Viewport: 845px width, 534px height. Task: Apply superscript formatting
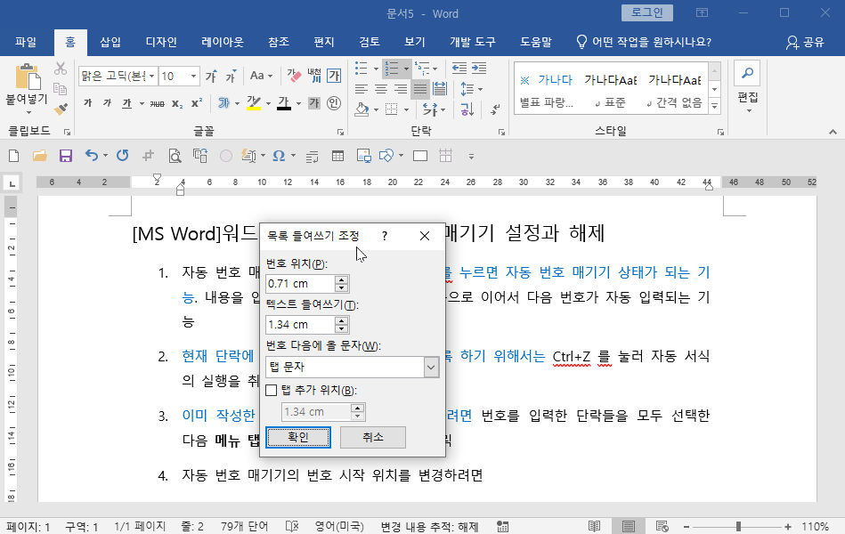(198, 103)
